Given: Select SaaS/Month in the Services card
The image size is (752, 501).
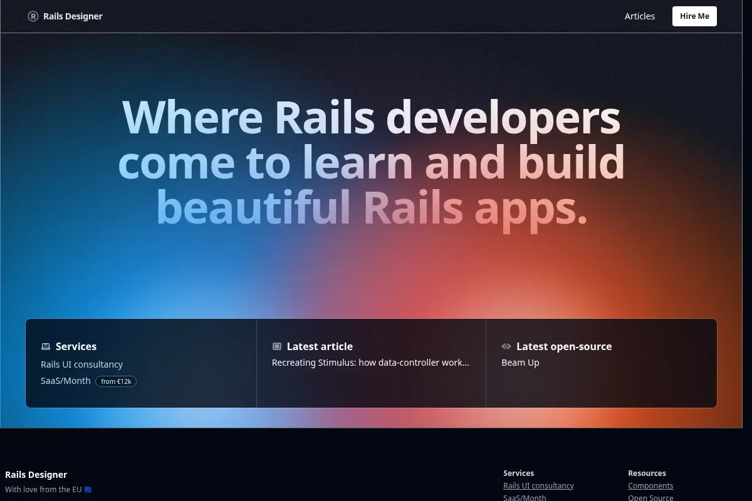Looking at the screenshot, I should (x=66, y=381).
